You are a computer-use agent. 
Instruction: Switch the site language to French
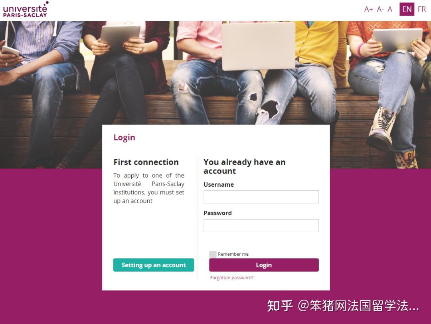[422, 9]
